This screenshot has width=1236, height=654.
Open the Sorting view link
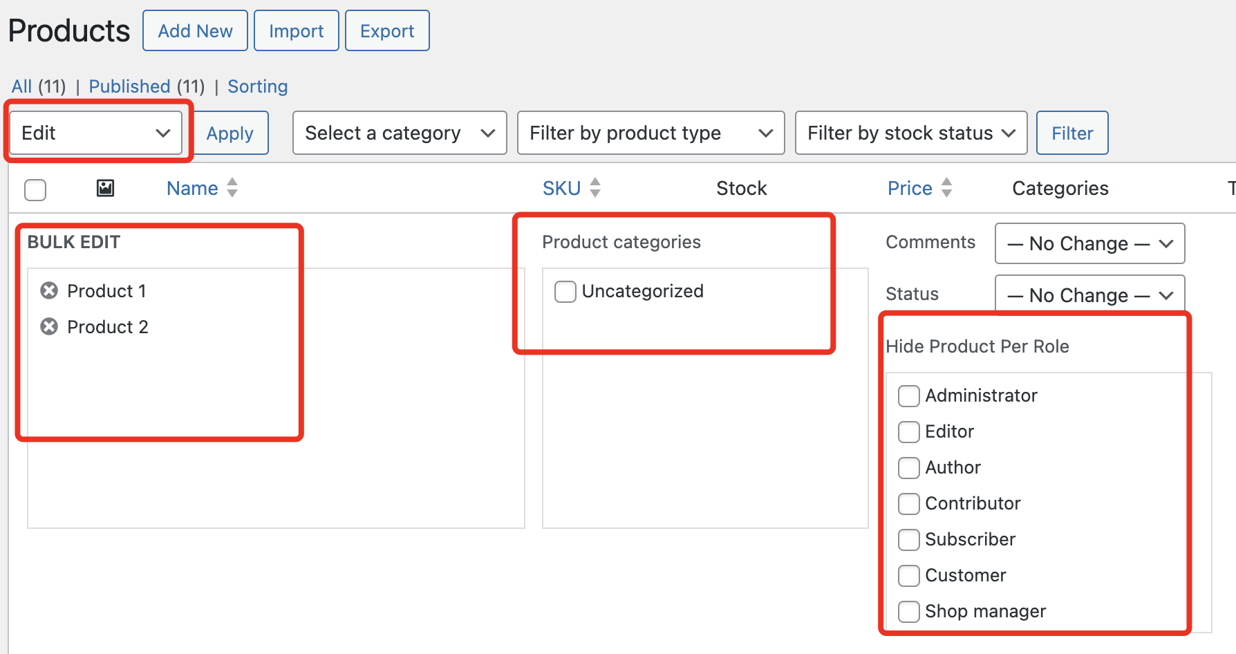(257, 86)
